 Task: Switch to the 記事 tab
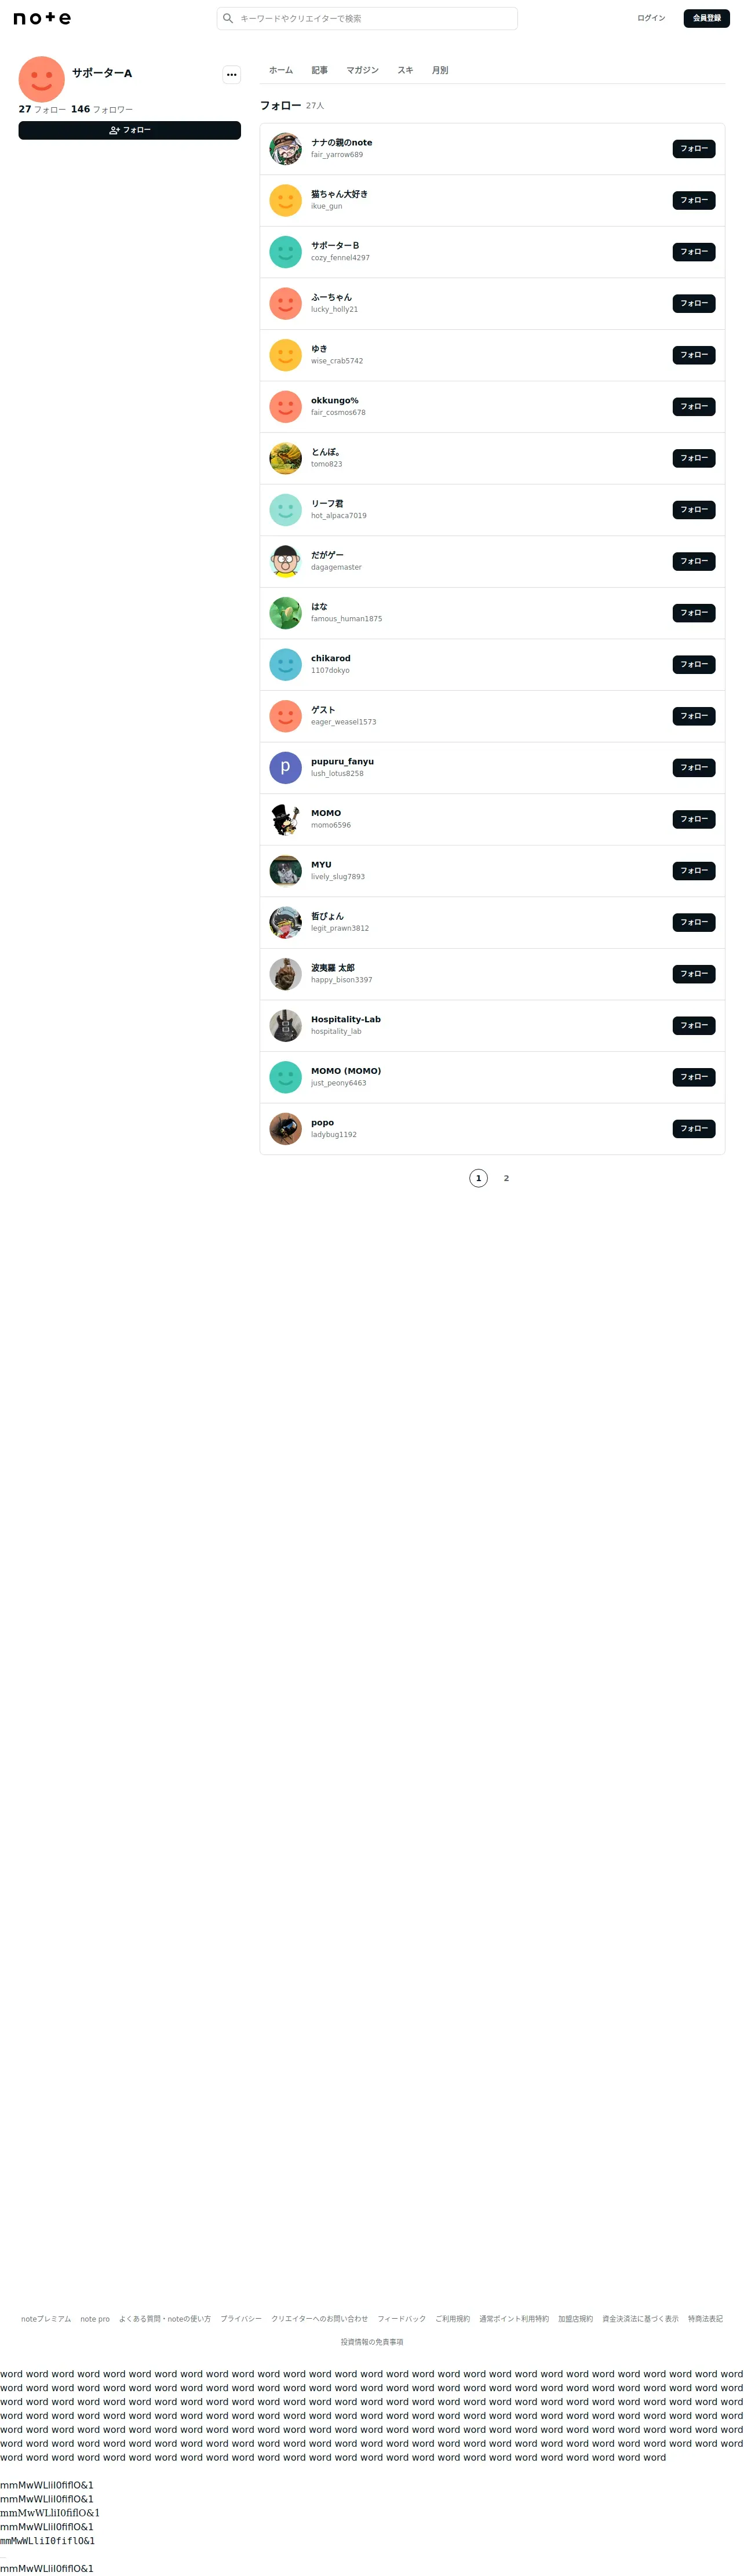tap(319, 70)
